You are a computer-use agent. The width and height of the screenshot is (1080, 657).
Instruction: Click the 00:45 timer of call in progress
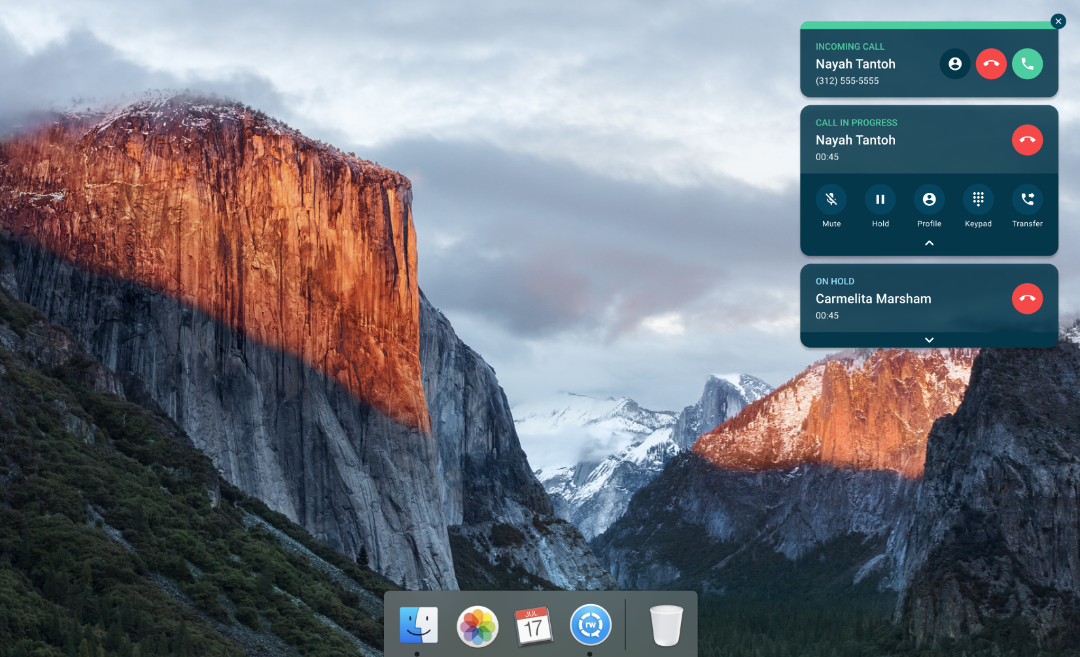[x=827, y=157]
